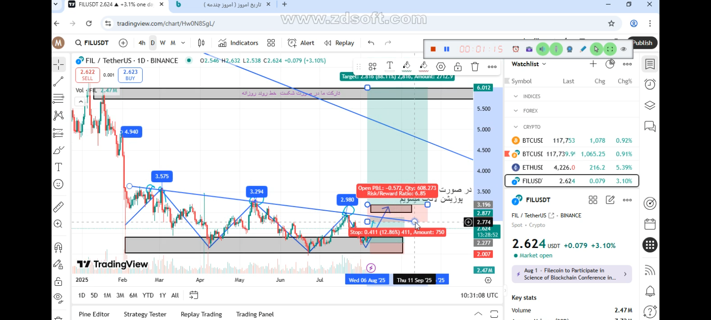Image resolution: width=711 pixels, height=320 pixels.
Task: Open the measure ruler tool
Action: click(59, 207)
